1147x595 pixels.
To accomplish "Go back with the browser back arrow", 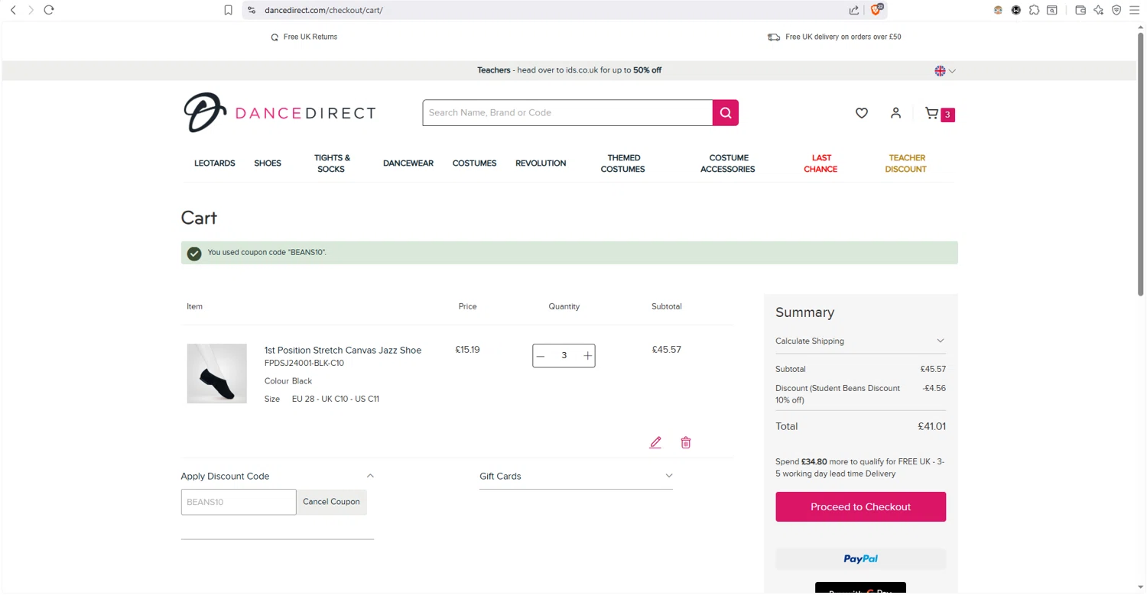I will coord(13,10).
